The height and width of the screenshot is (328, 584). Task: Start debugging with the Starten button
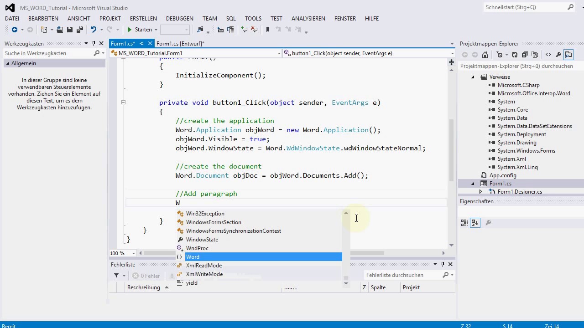(139, 30)
